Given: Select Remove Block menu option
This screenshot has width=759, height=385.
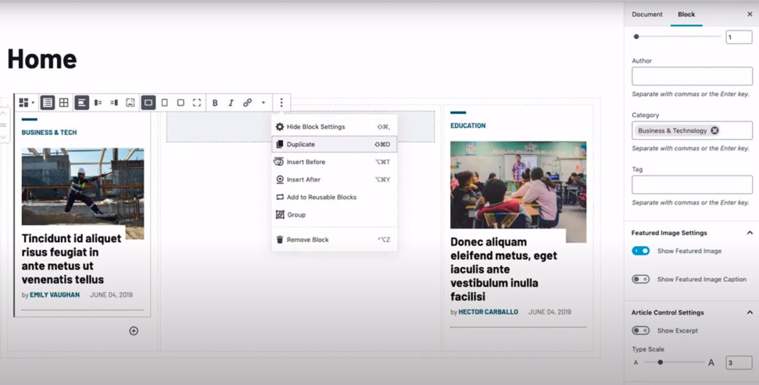Looking at the screenshot, I should pyautogui.click(x=307, y=240).
